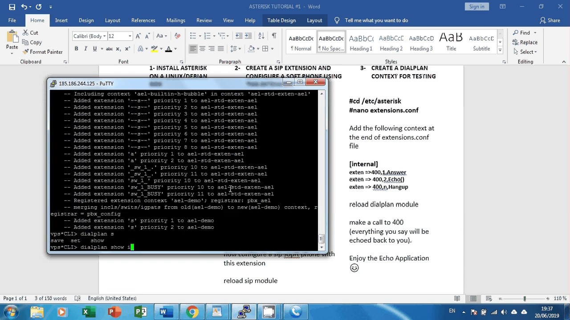Viewport: 570px width, 320px height.
Task: Click the Copy command
Action: (32, 42)
